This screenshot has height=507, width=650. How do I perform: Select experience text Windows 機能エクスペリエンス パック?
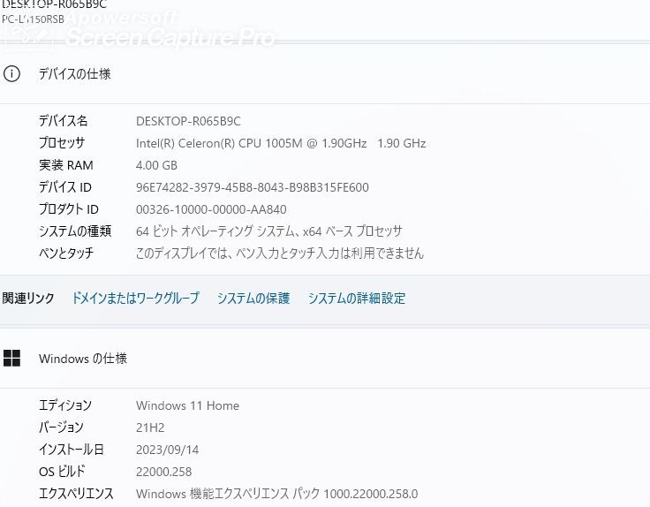click(228, 494)
